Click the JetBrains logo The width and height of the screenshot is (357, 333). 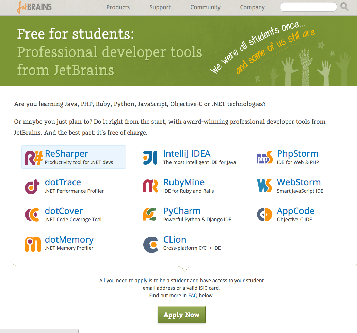click(34, 7)
